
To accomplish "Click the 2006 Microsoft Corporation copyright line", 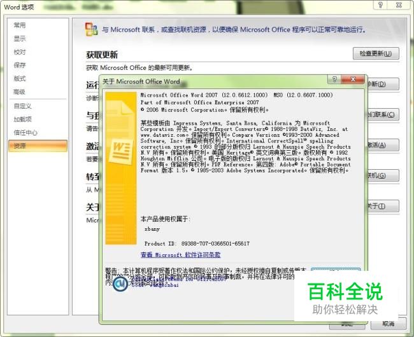I will click(x=204, y=109).
